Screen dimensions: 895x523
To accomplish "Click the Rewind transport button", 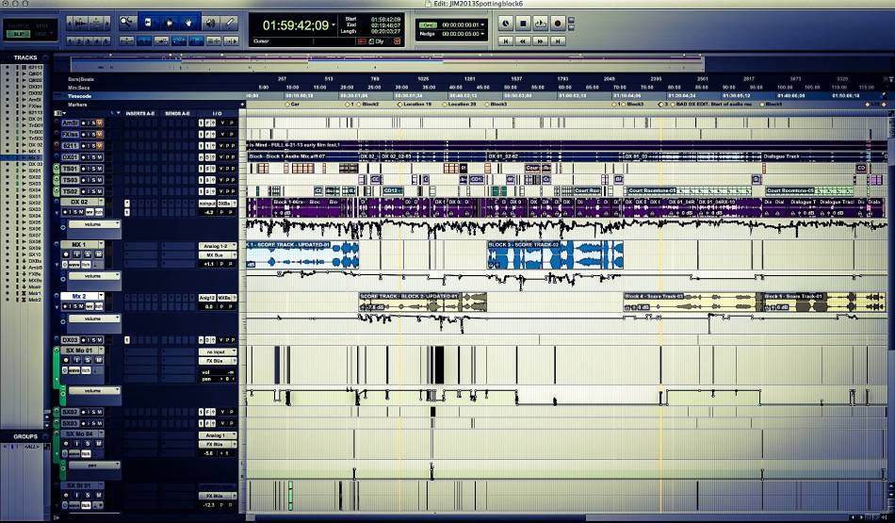I will click(x=523, y=41).
